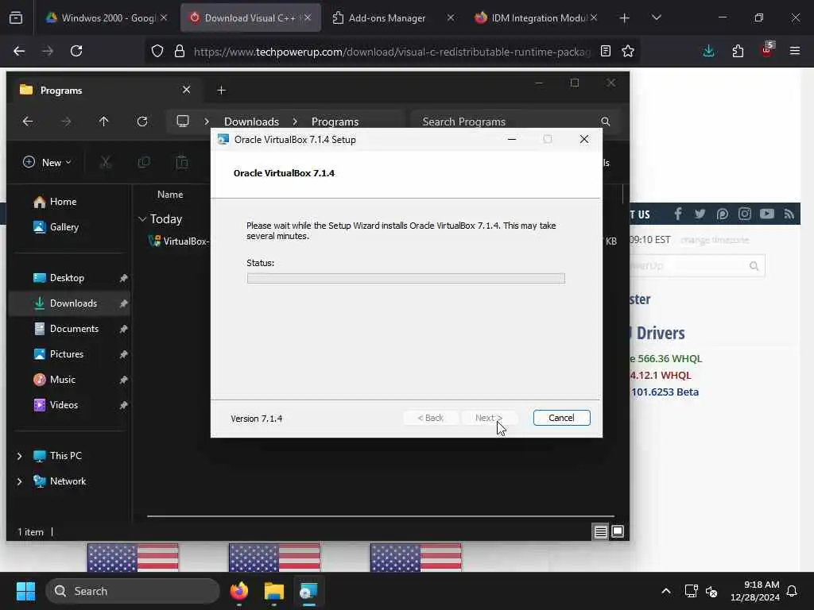Open the notifications bell
This screenshot has width=814, height=610.
pyautogui.click(x=793, y=591)
